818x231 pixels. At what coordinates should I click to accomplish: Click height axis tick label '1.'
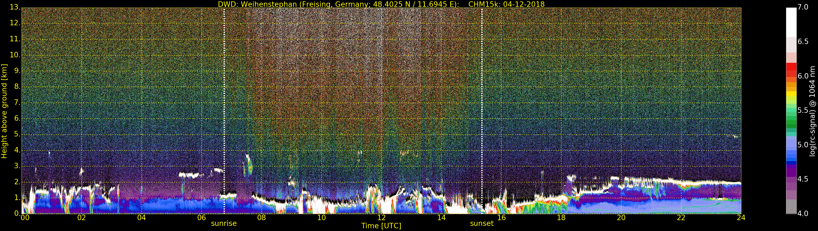(17, 198)
